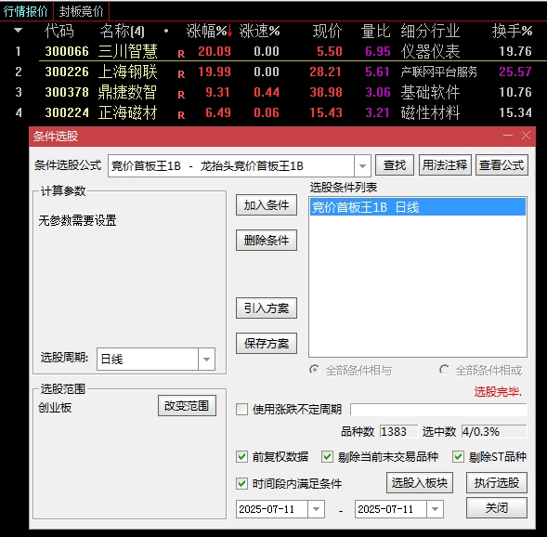The height and width of the screenshot is (537, 547).
Task: Switch to the 行情报价 tab
Action: pos(26,11)
